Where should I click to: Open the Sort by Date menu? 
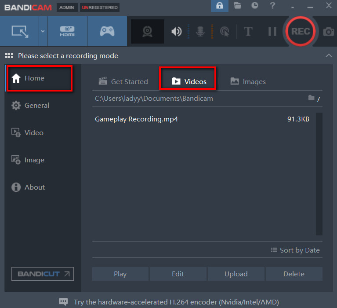[295, 250]
